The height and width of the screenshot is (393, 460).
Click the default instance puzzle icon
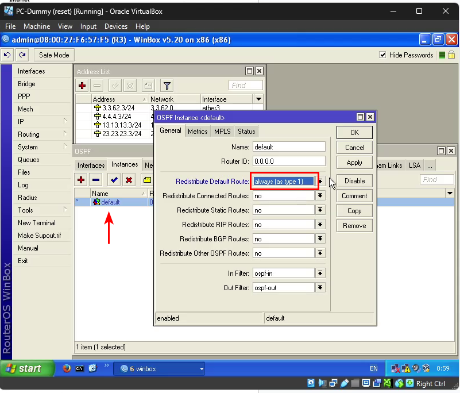point(96,202)
